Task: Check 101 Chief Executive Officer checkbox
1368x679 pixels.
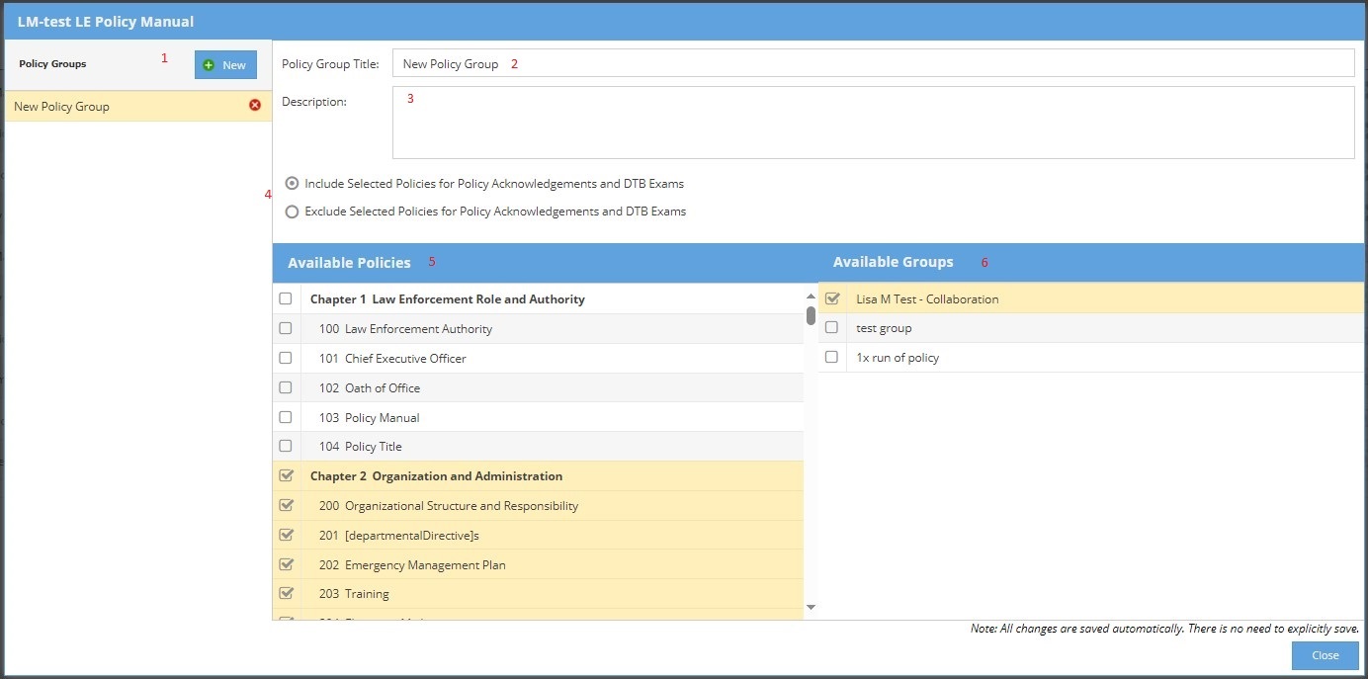Action: coord(286,358)
